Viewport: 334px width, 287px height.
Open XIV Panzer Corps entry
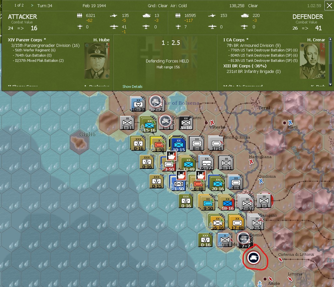click(27, 40)
